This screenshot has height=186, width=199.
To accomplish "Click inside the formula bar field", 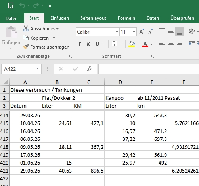I will click(x=149, y=69).
